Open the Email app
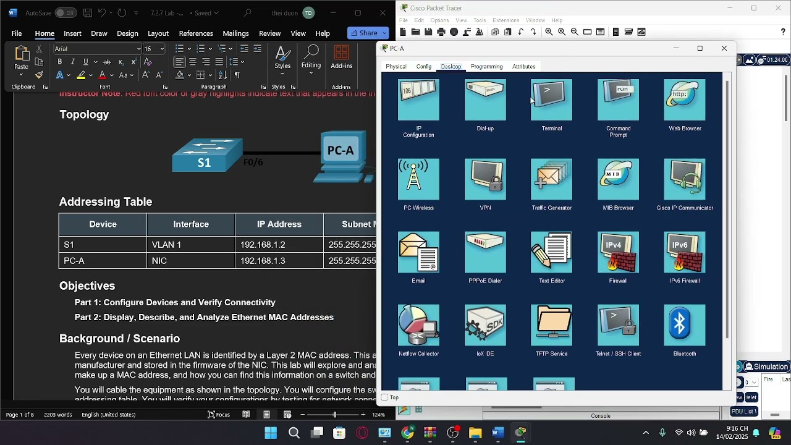This screenshot has height=445, width=791. pyautogui.click(x=418, y=252)
